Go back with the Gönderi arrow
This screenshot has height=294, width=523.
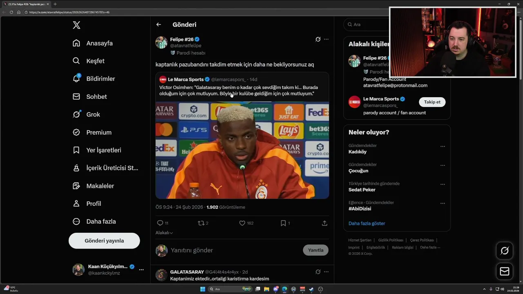159,24
